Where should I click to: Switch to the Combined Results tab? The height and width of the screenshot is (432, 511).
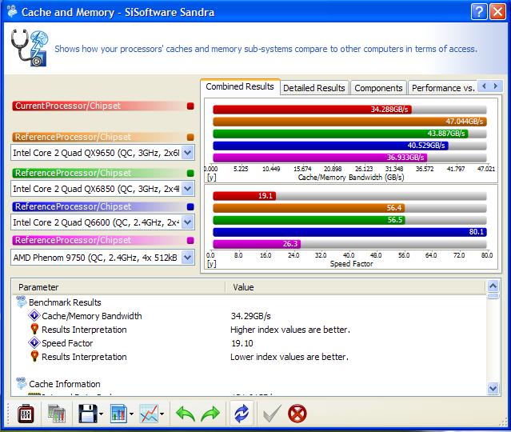(240, 86)
